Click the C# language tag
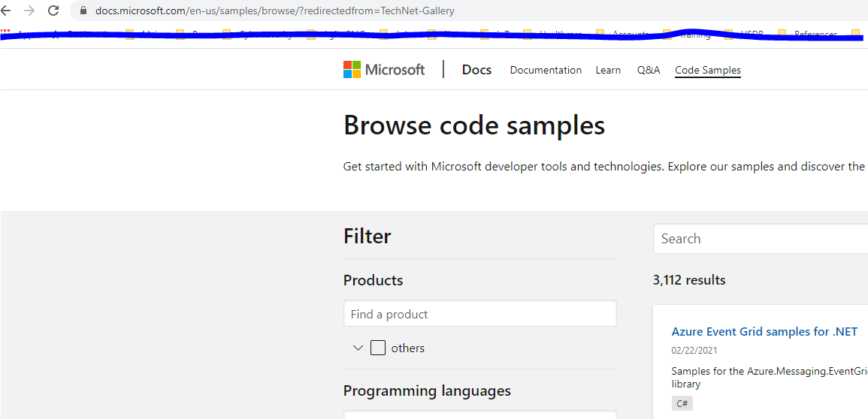This screenshot has width=868, height=419. pos(682,403)
